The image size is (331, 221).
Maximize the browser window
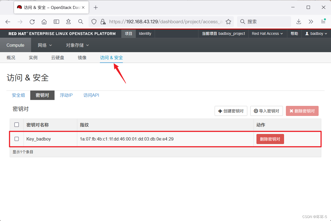308,8
